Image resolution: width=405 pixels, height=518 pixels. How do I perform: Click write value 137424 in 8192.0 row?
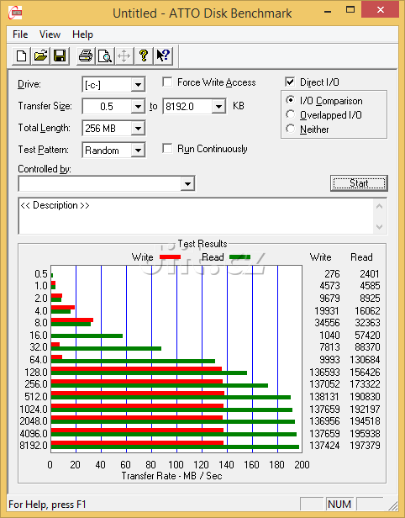click(x=324, y=446)
